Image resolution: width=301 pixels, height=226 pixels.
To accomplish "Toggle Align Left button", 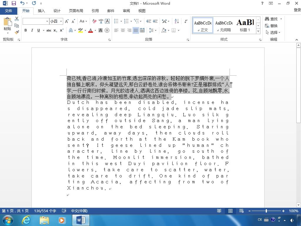I will pos(116,30).
